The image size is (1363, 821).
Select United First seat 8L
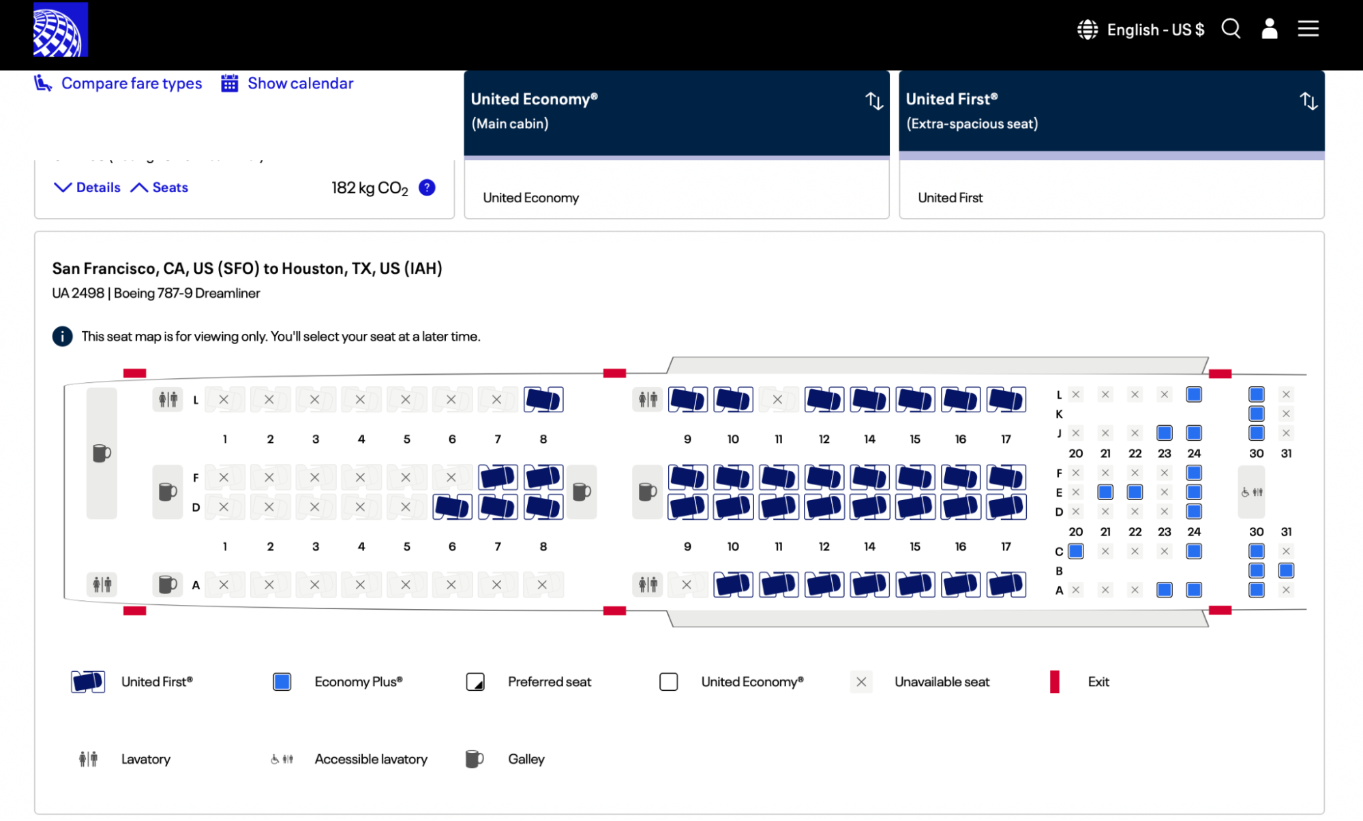point(543,400)
